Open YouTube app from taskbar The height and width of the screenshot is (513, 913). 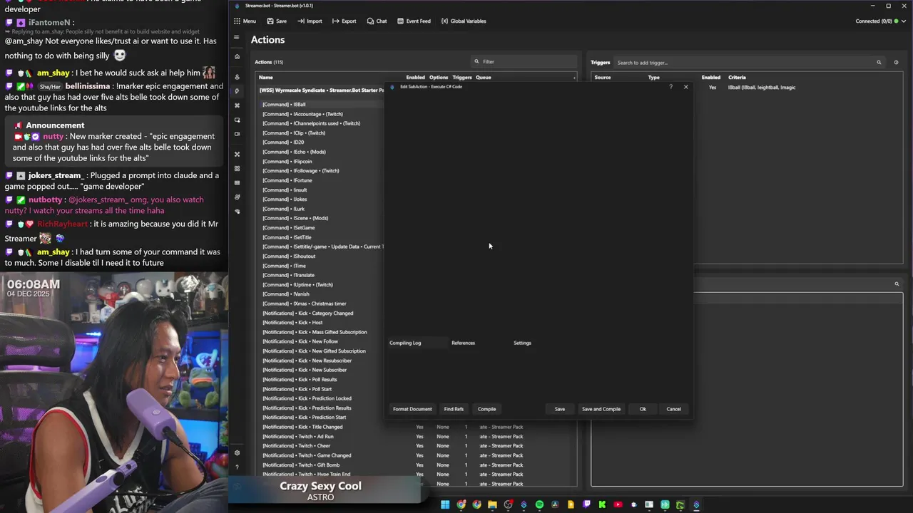pos(618,504)
